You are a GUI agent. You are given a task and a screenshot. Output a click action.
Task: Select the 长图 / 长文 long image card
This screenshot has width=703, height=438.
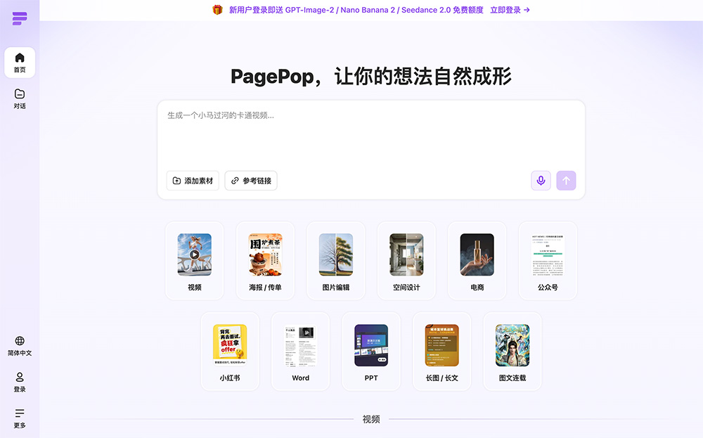pos(441,352)
